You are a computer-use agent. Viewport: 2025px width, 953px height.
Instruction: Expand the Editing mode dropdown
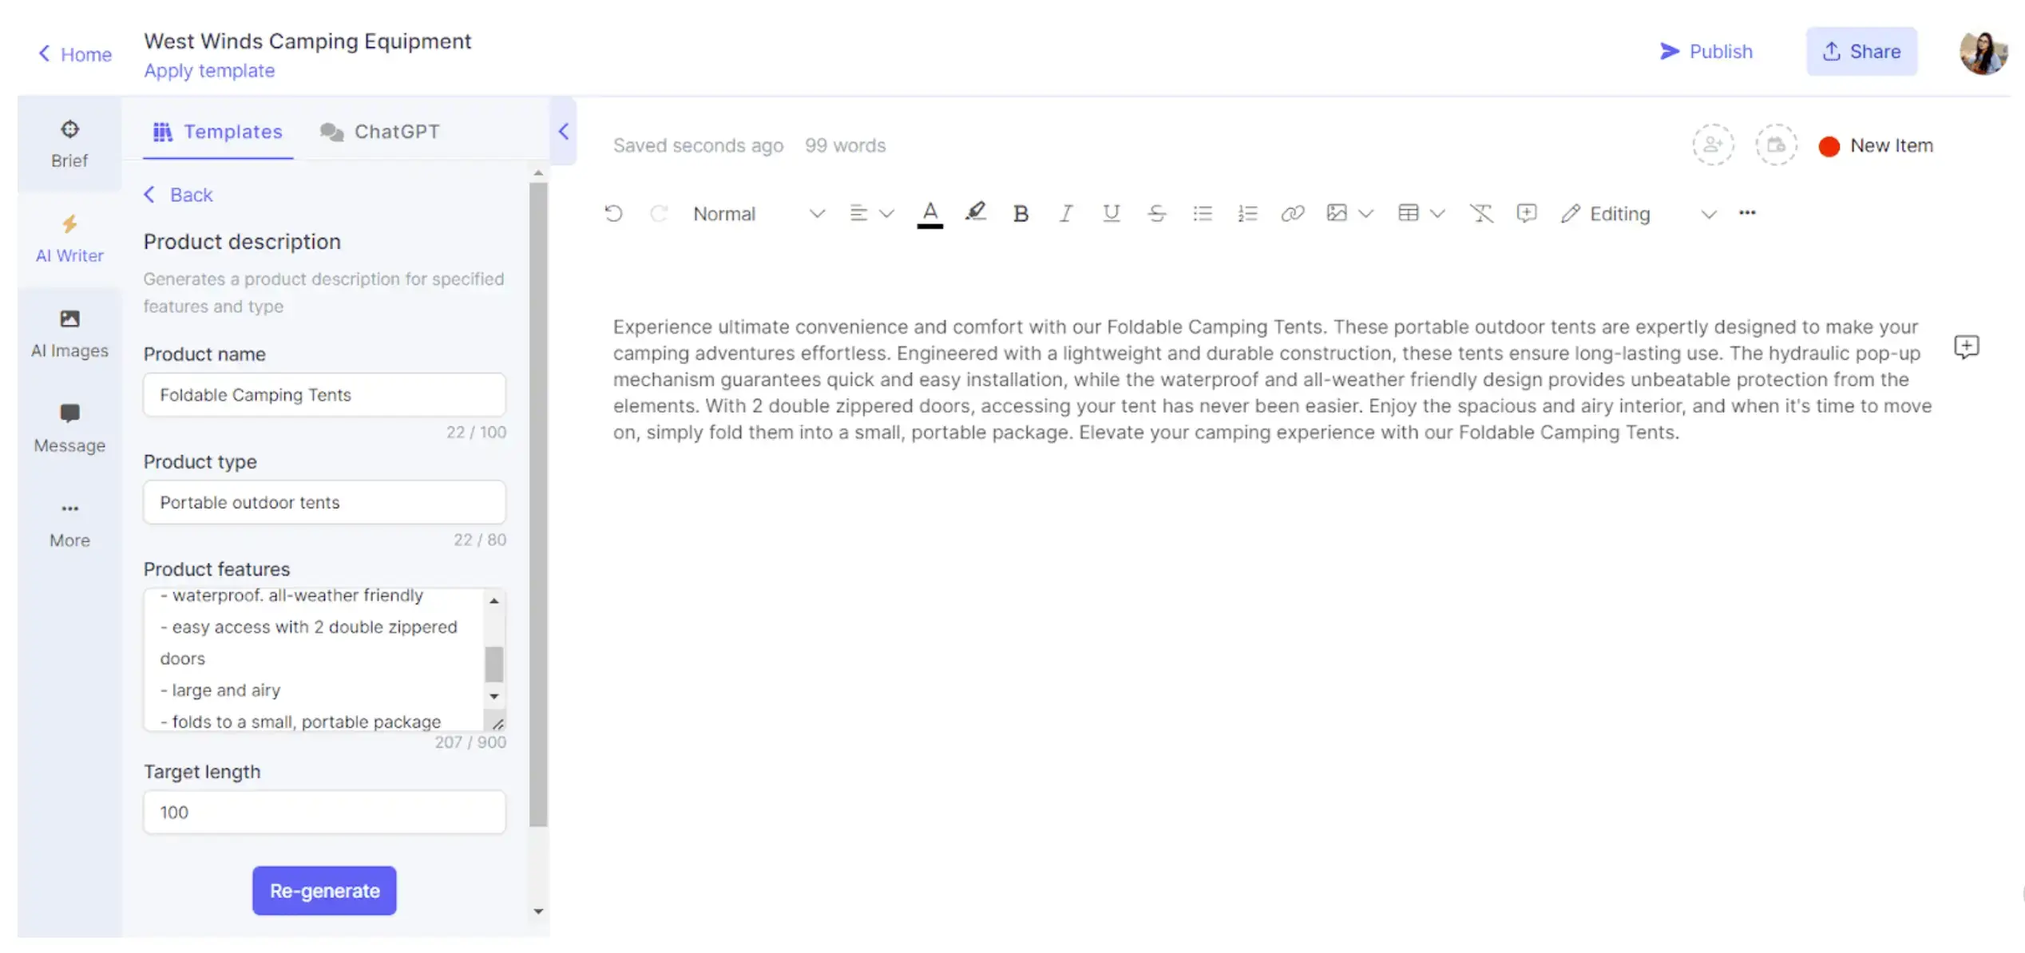point(1709,214)
